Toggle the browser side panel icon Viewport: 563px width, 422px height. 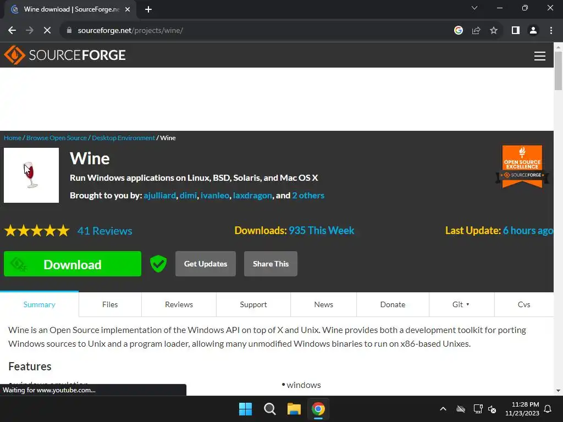pyautogui.click(x=516, y=31)
